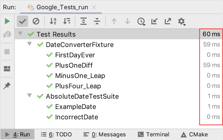
Task: Open the CMake tool window
Action: (194, 134)
